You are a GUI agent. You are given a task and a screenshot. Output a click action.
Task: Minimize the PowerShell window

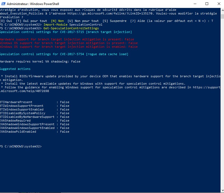(195, 4)
